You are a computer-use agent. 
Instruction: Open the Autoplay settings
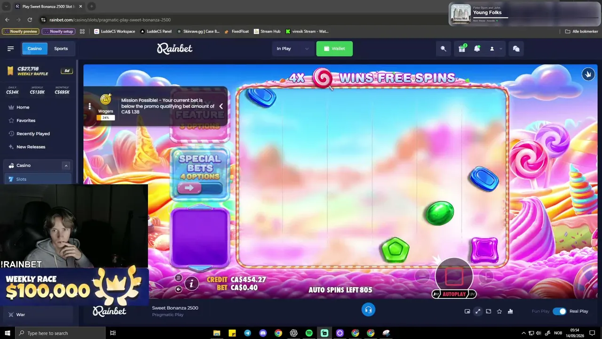pyautogui.click(x=454, y=294)
